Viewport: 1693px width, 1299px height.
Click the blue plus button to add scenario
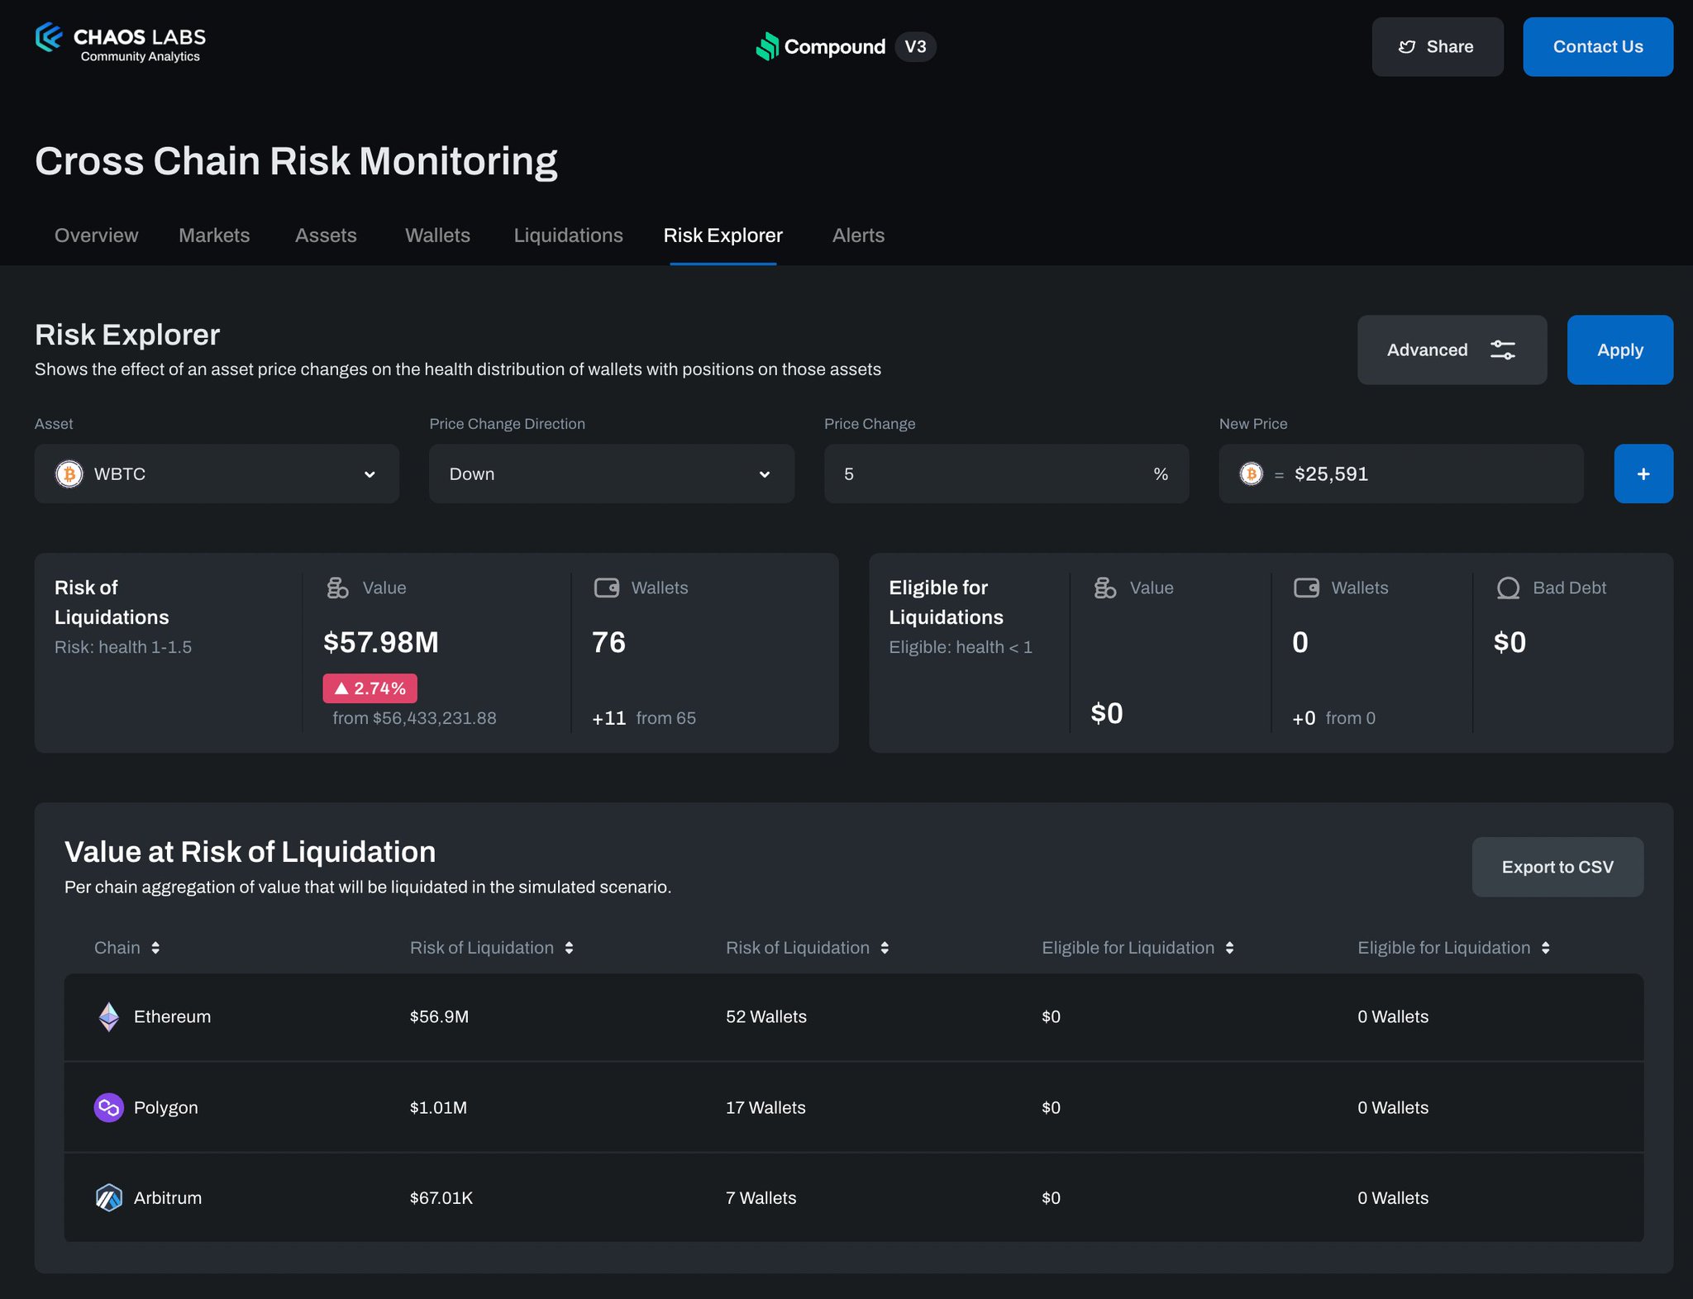tap(1643, 473)
